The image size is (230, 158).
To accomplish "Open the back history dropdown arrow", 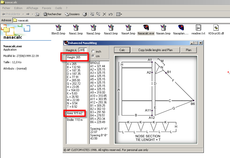I will pos(23,14).
